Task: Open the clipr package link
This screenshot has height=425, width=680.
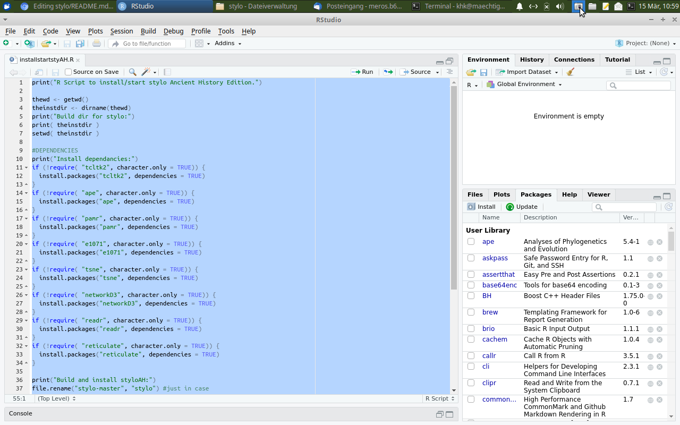Action: click(489, 383)
